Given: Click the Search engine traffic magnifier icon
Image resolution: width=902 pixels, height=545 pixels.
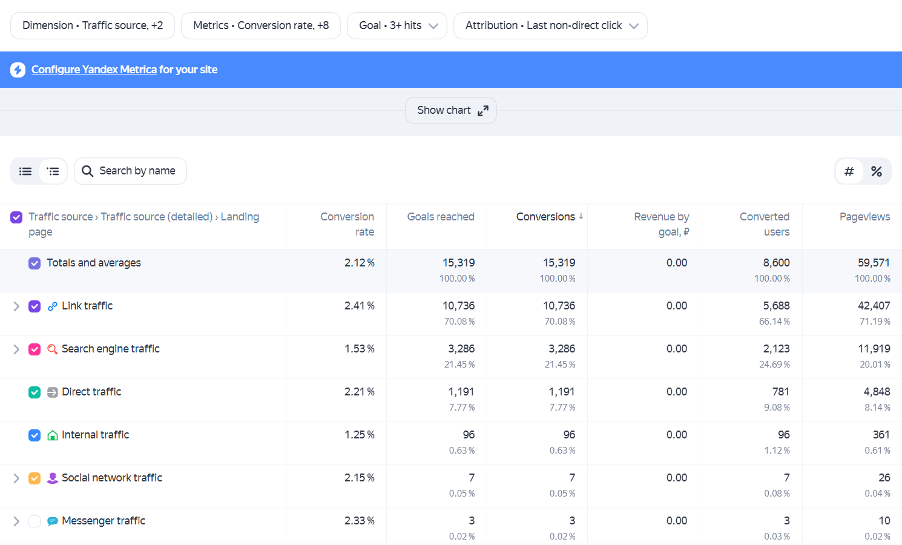Looking at the screenshot, I should 53,349.
